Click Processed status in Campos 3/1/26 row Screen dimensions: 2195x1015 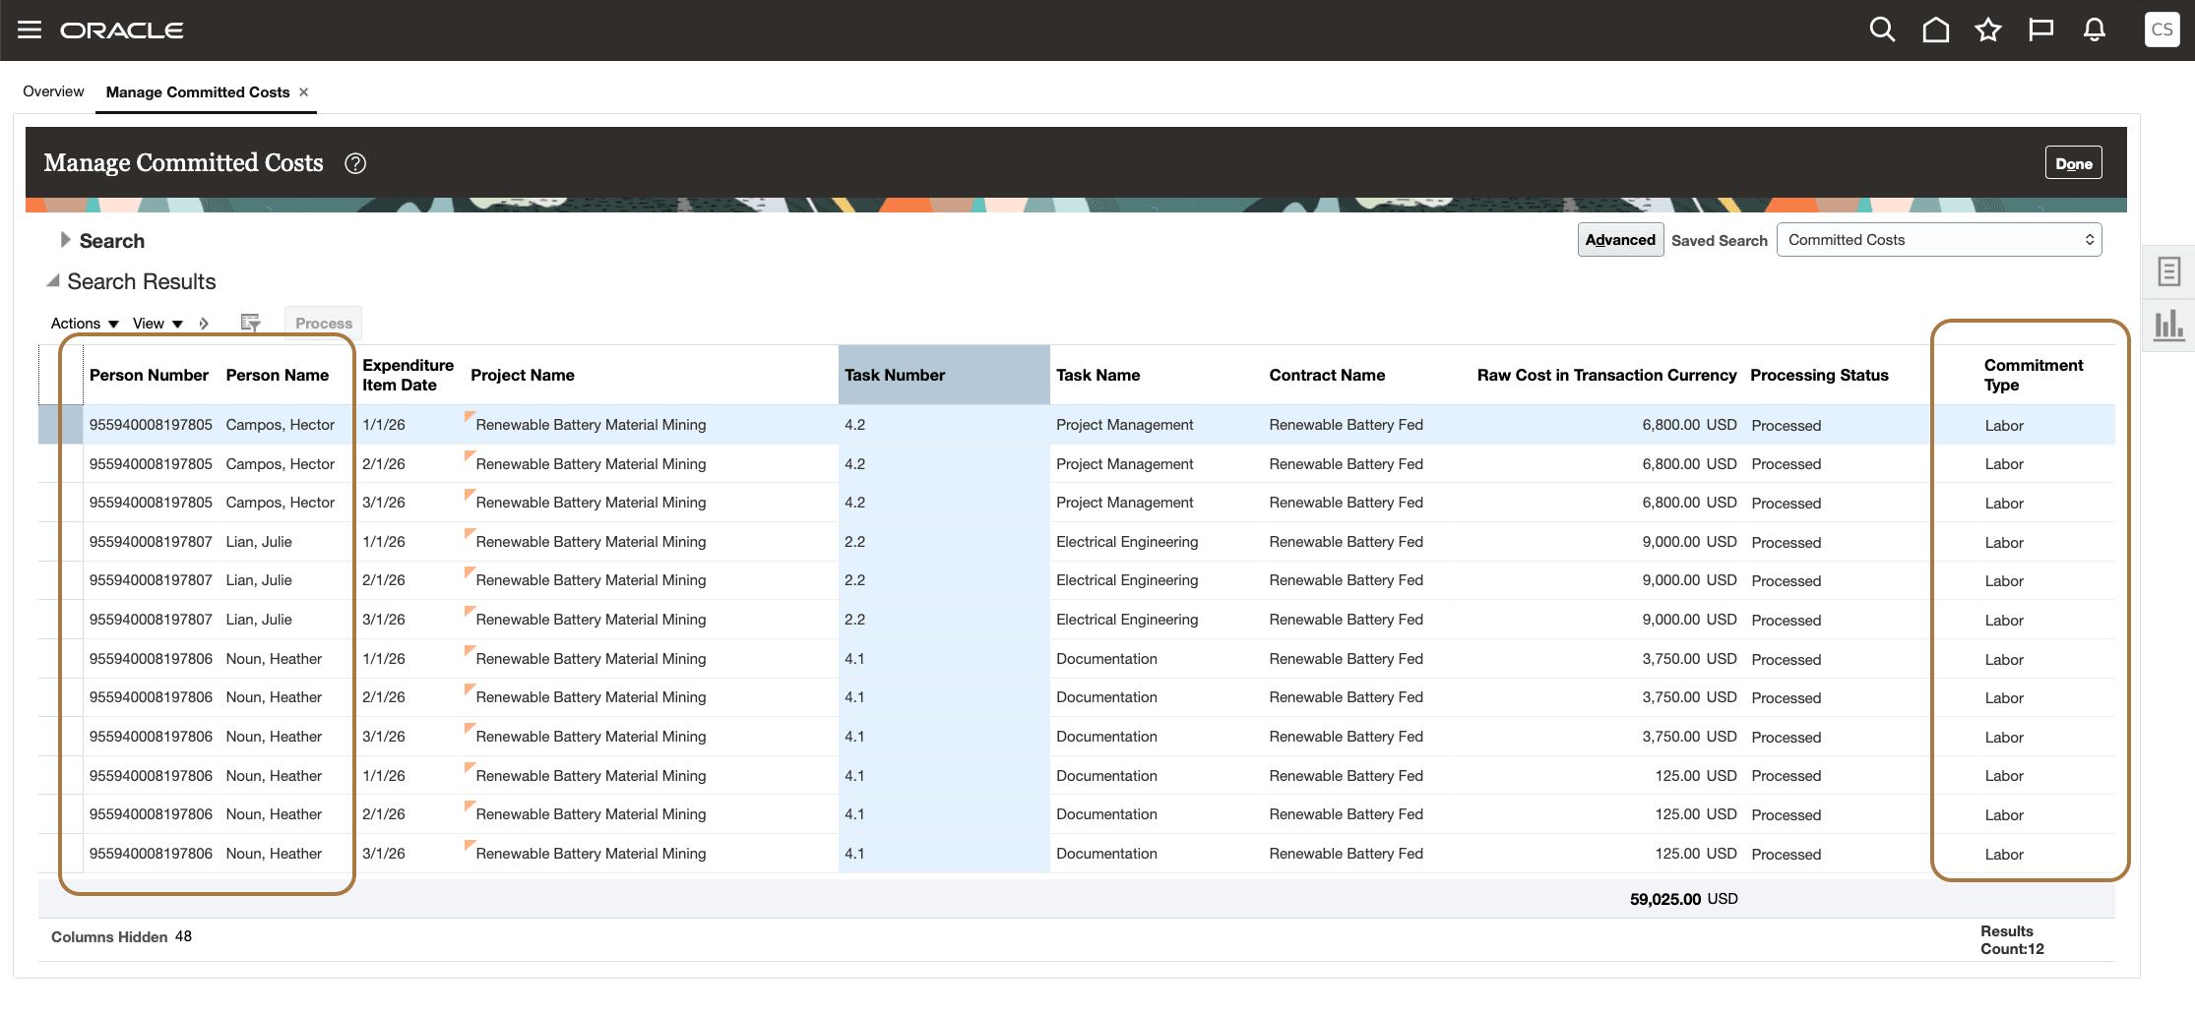(x=1787, y=504)
